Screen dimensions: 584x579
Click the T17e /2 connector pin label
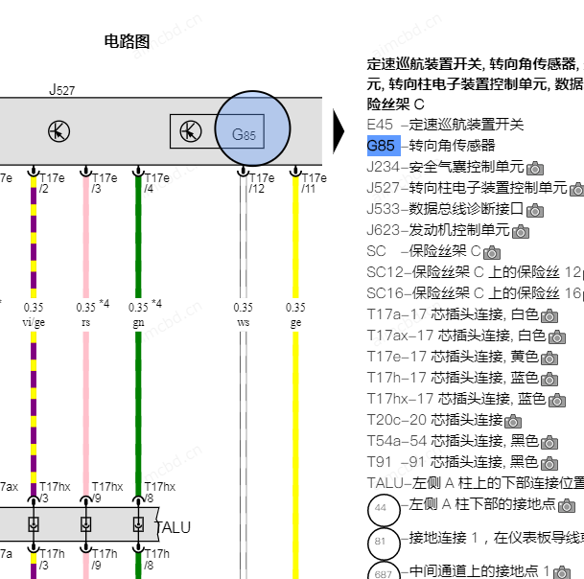52,183
